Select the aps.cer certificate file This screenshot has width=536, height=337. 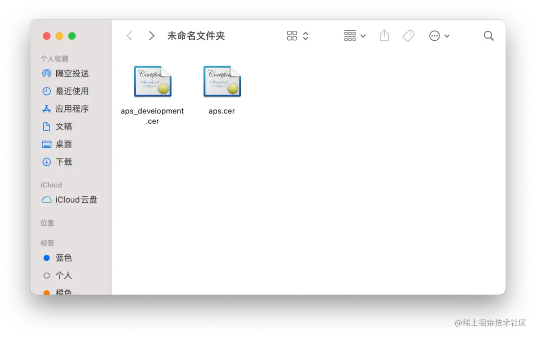pos(222,81)
